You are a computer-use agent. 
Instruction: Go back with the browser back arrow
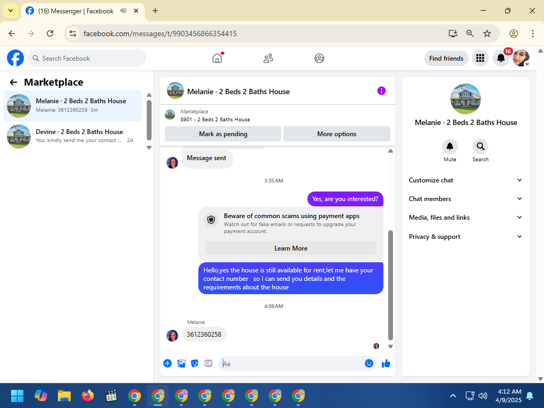(x=12, y=34)
